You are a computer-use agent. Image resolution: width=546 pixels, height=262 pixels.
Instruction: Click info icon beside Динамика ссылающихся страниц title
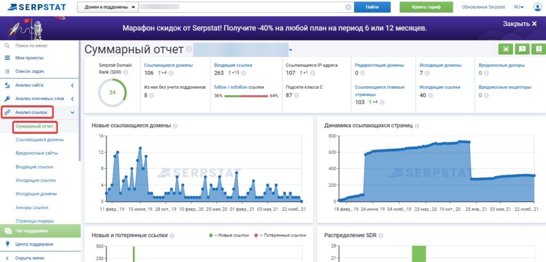pyautogui.click(x=417, y=126)
